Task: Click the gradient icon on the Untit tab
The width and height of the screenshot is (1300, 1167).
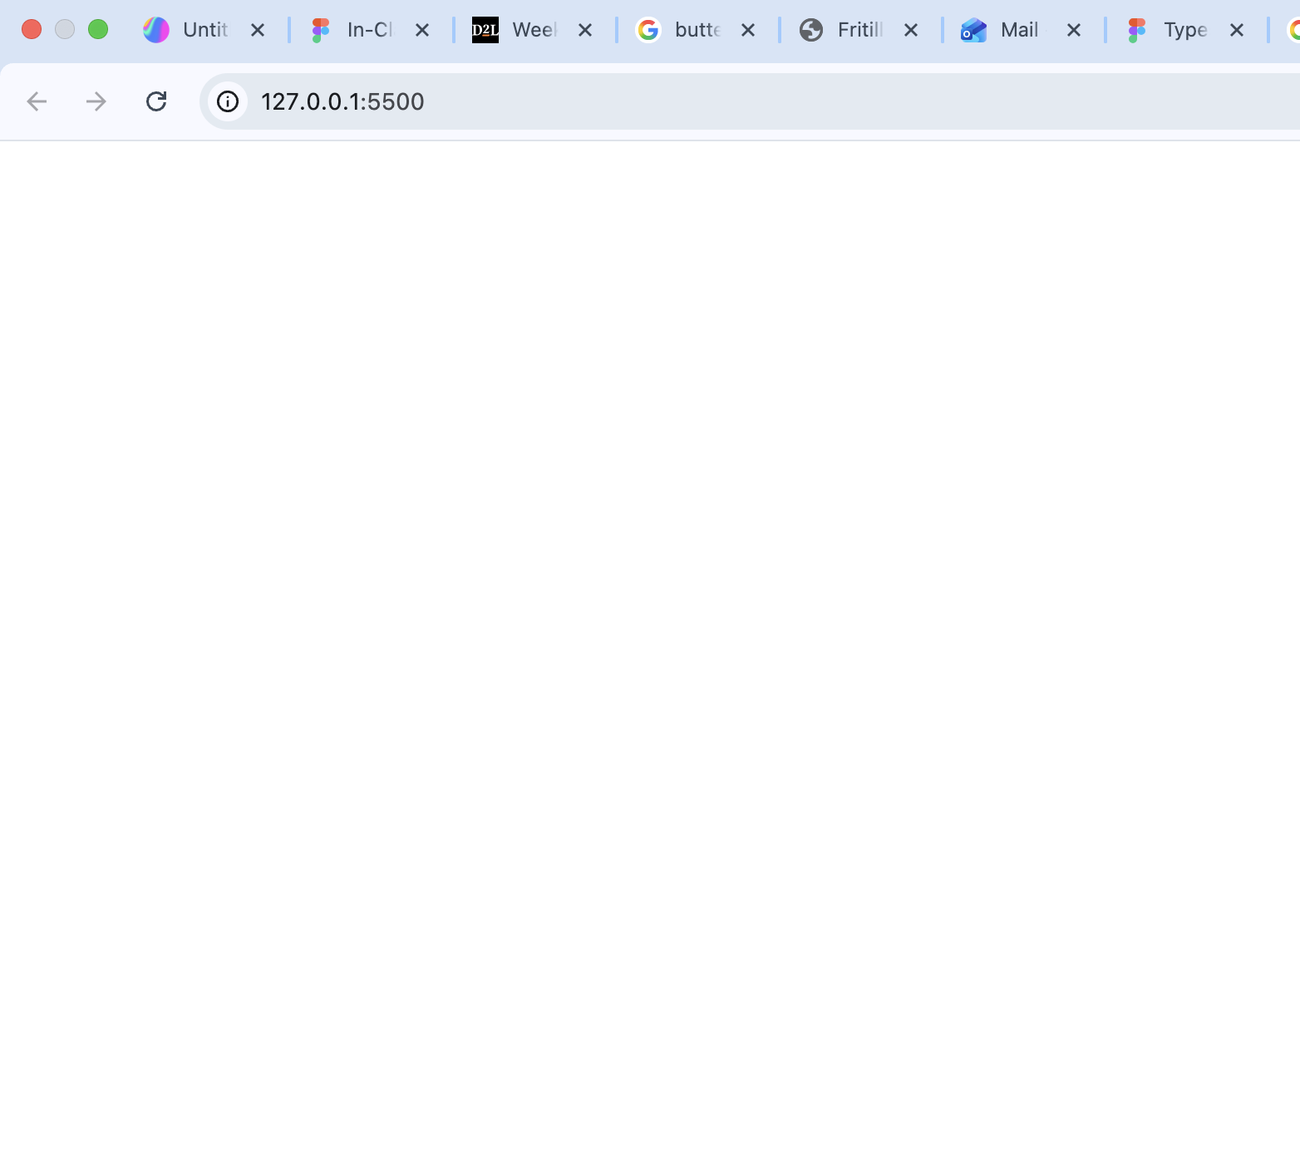Action: (155, 30)
